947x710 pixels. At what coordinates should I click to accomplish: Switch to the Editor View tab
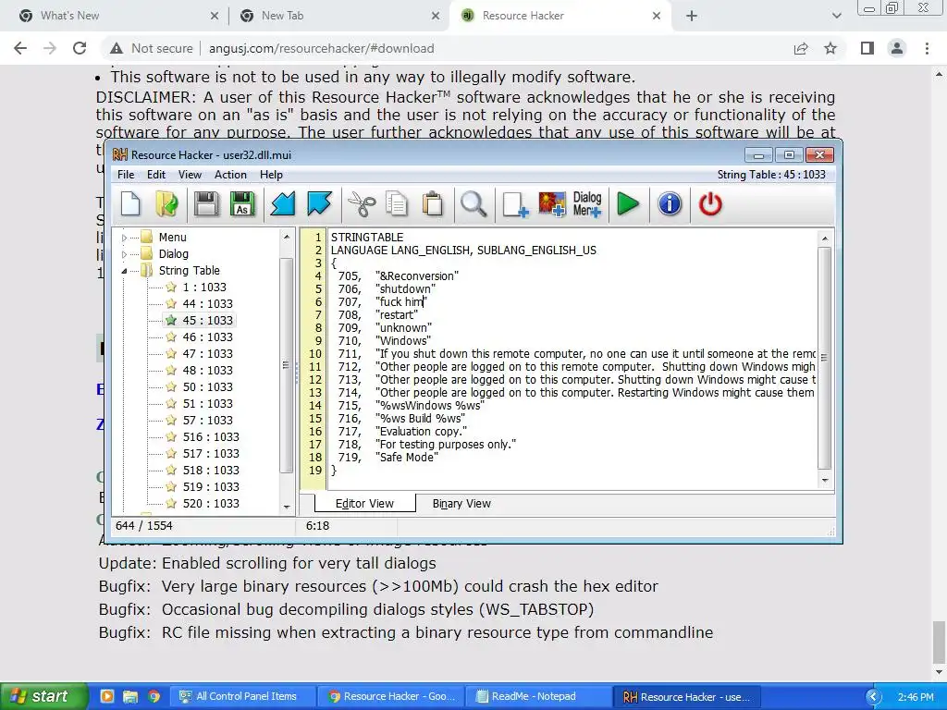pyautogui.click(x=364, y=504)
